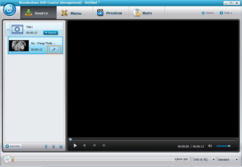
Task: Close the DVD Creator window
Action: point(237,3)
